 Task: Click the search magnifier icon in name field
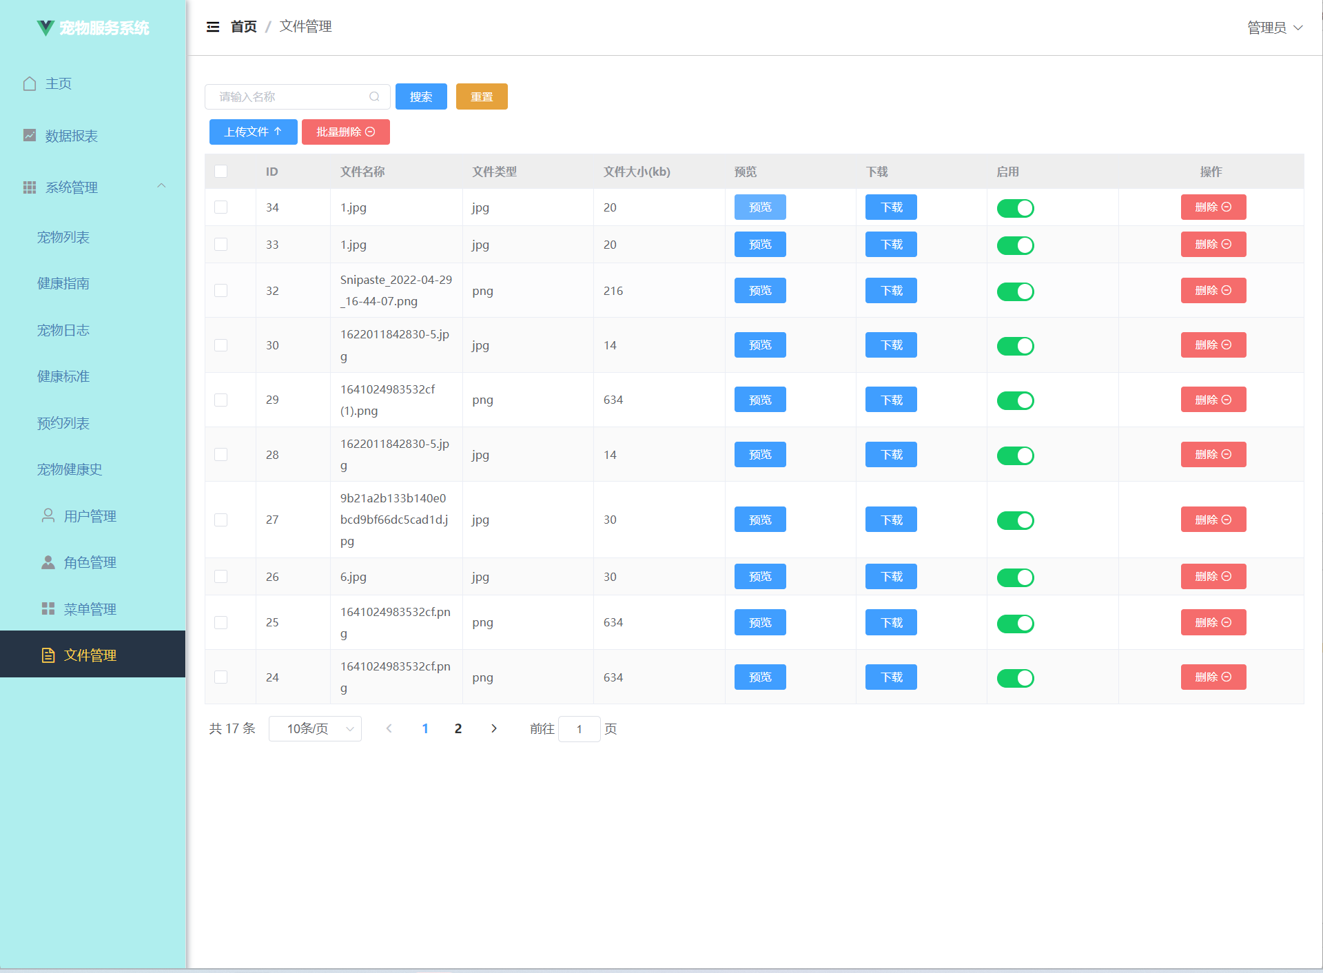click(x=374, y=97)
